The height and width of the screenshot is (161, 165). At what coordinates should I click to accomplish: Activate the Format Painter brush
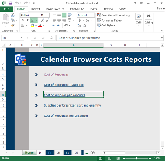[13, 25]
